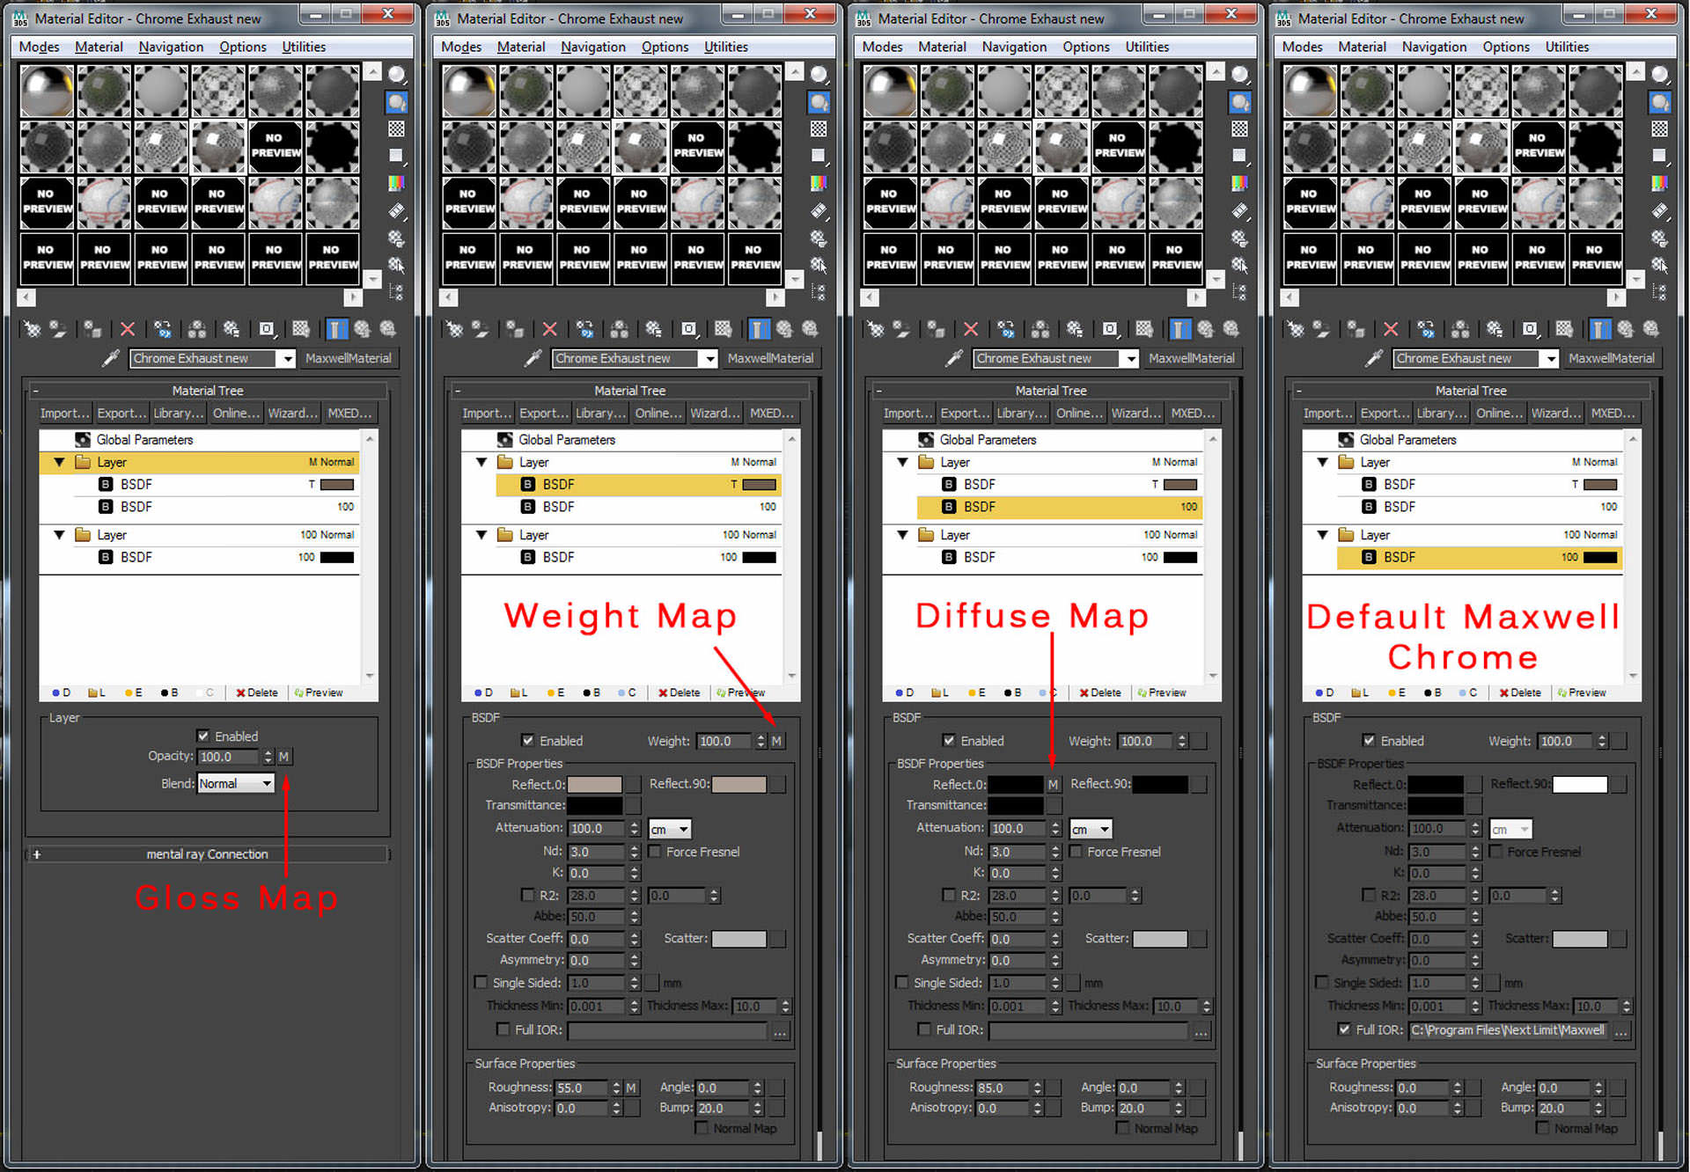The width and height of the screenshot is (1690, 1172).
Task: Click Put Material to Scene icon, third window
Action: pos(901,329)
